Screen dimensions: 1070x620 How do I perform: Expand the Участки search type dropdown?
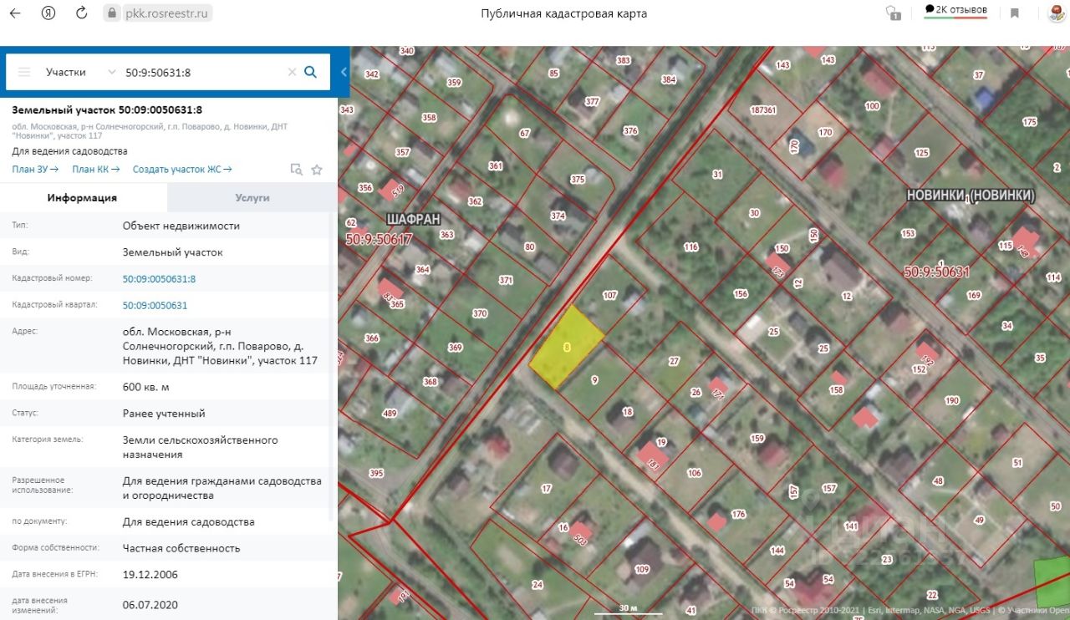tap(80, 72)
